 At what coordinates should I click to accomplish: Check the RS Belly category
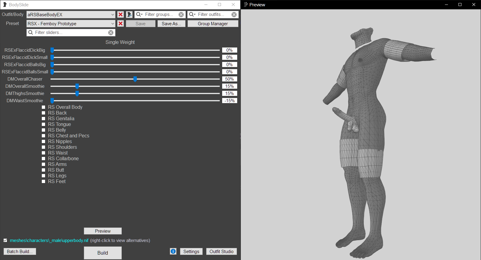[43, 130]
